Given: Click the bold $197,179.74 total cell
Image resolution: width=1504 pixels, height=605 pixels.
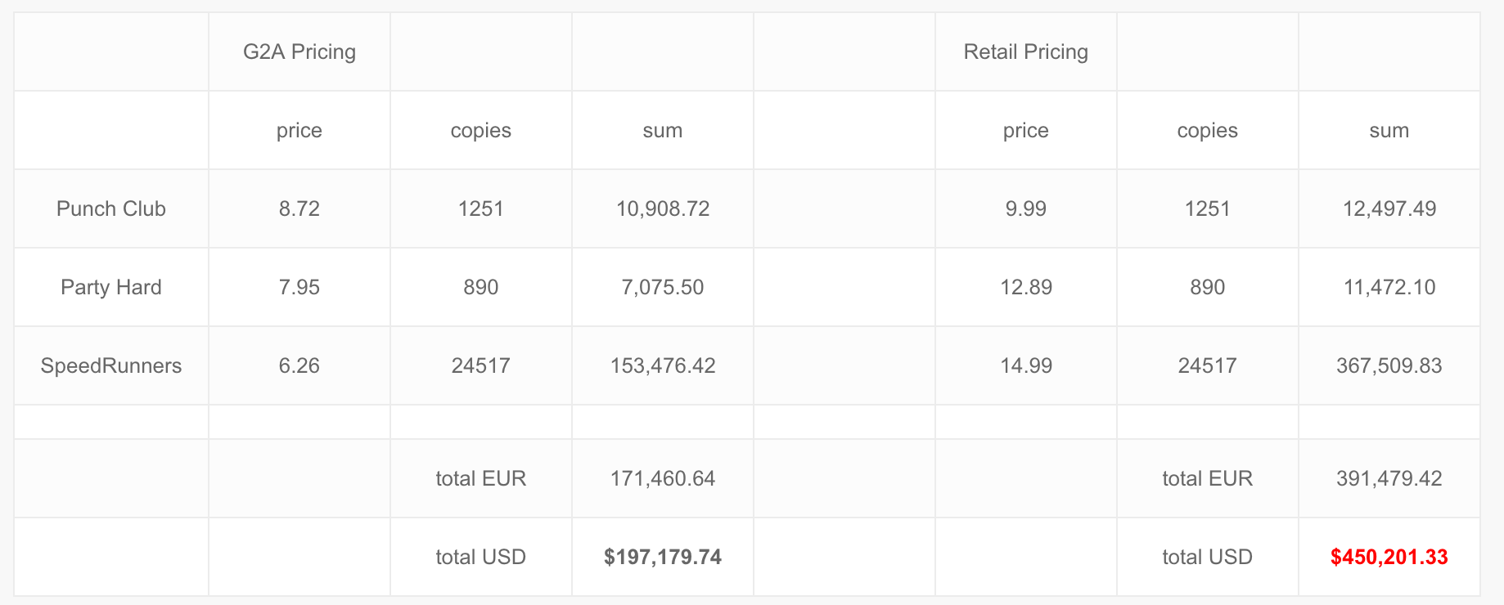Looking at the screenshot, I should [x=663, y=557].
